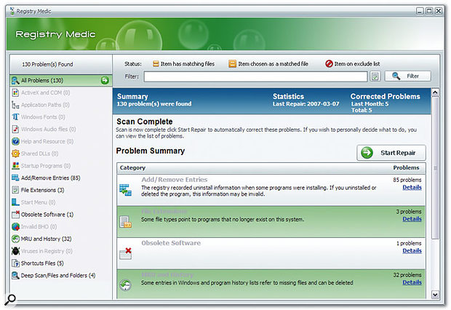Click the All Problems magnifier icon

15,81
